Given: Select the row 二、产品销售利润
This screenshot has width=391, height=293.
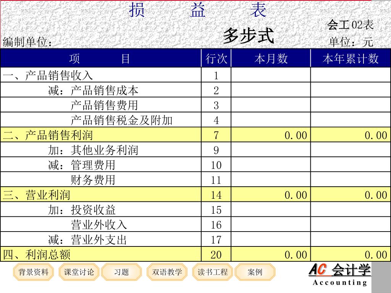Looking at the screenshot, I should click(x=195, y=135).
